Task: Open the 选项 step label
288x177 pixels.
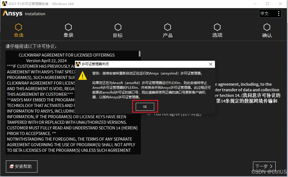Action: click(x=217, y=35)
